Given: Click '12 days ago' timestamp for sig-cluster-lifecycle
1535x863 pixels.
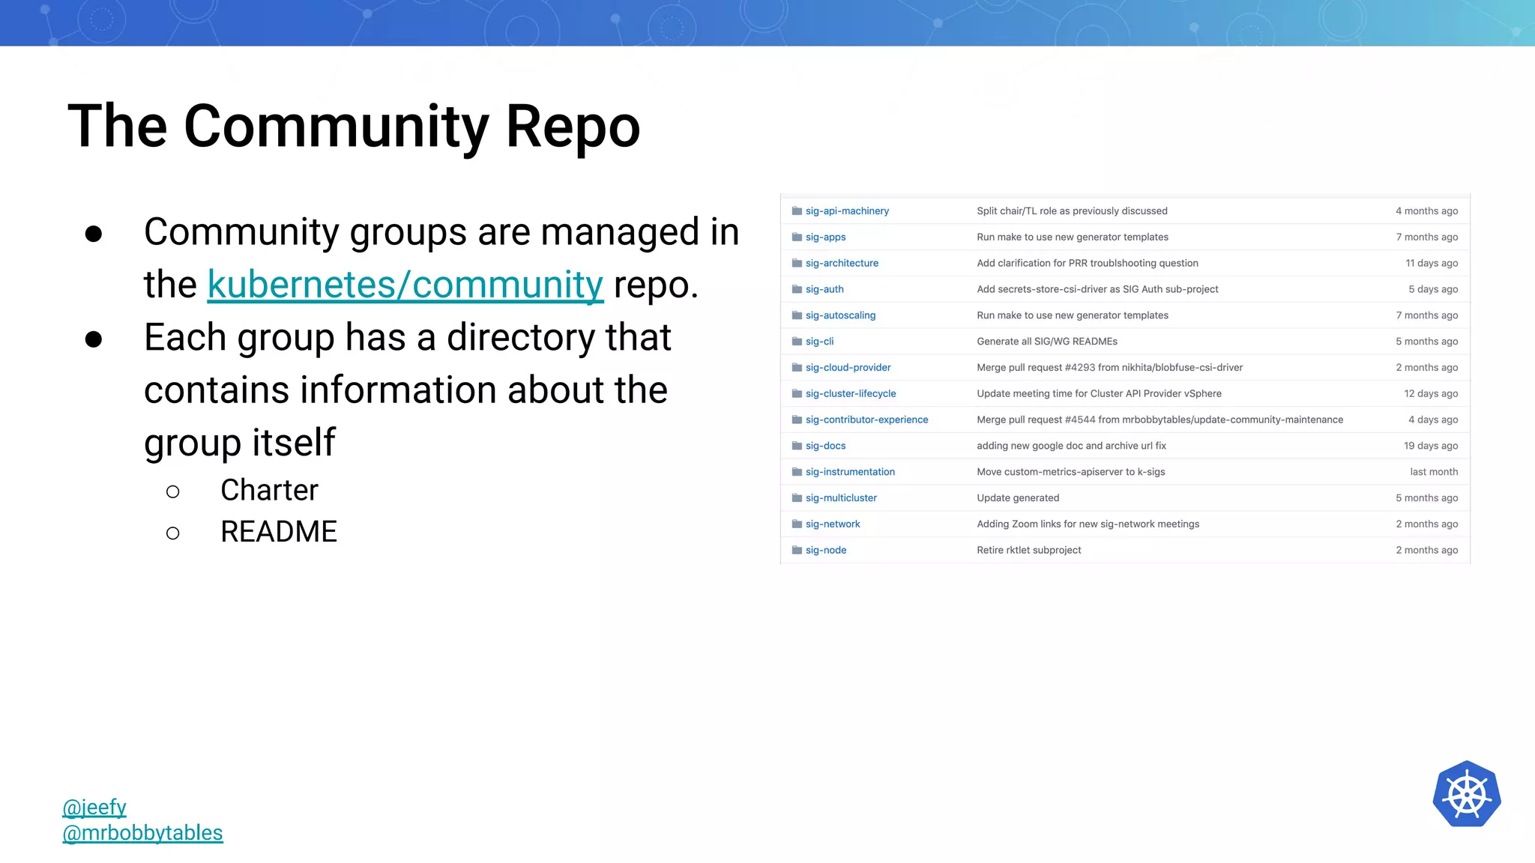Looking at the screenshot, I should 1431,394.
